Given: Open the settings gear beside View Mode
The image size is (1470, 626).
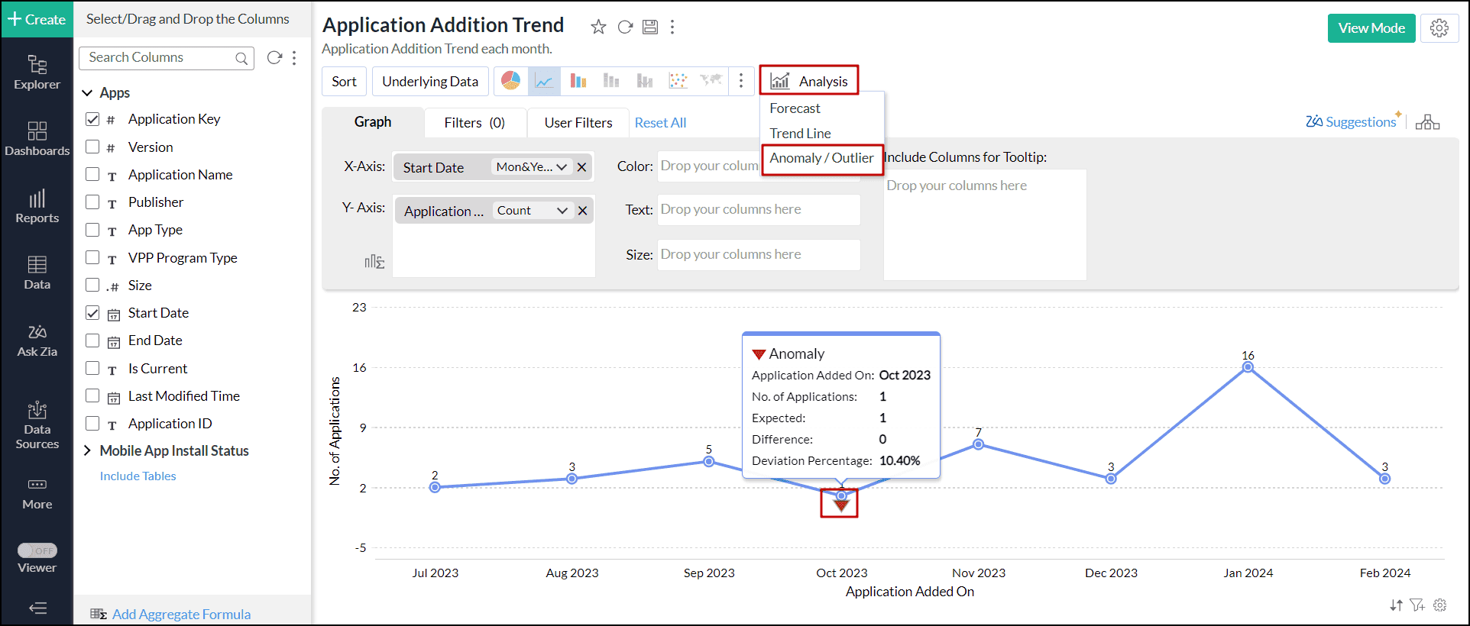Looking at the screenshot, I should pyautogui.click(x=1439, y=28).
